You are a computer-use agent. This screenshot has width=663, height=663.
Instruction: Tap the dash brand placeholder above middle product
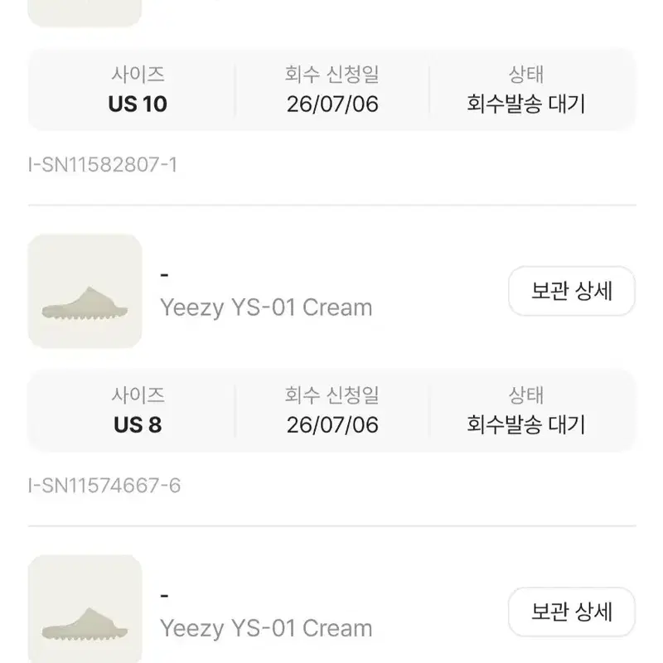pos(164,275)
